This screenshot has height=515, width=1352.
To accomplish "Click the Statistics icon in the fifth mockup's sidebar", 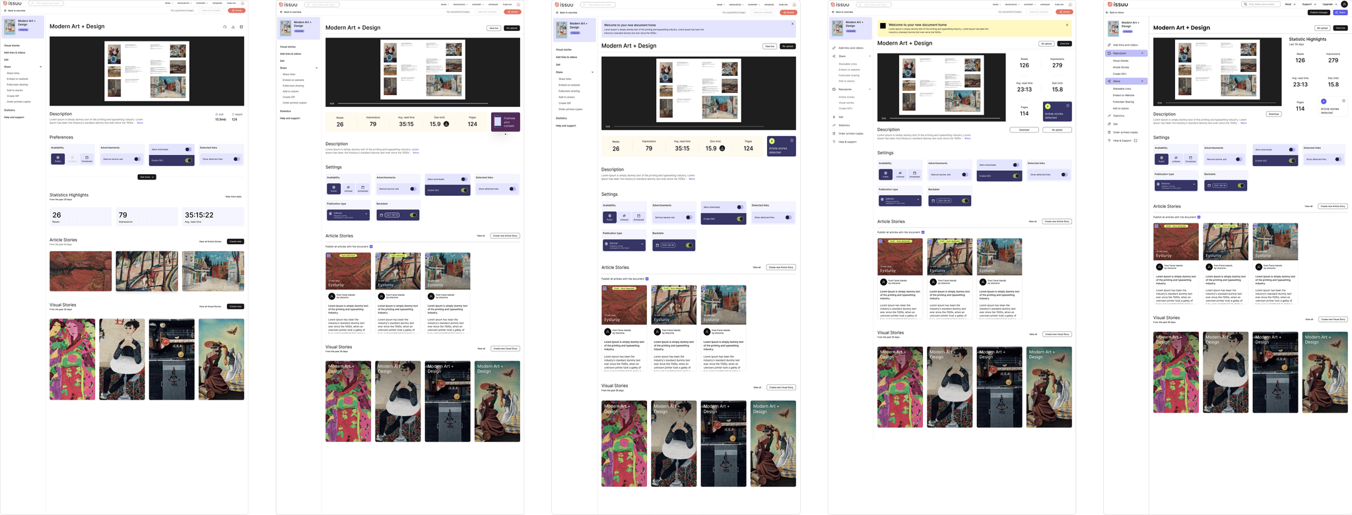I will 1109,116.
